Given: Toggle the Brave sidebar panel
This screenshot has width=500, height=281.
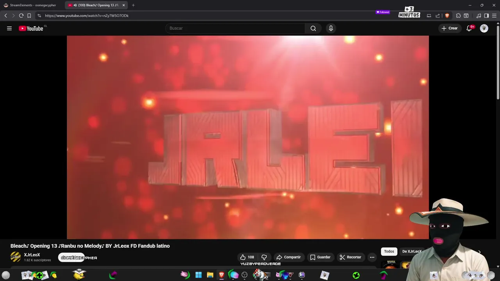Looking at the screenshot, I should (486, 16).
